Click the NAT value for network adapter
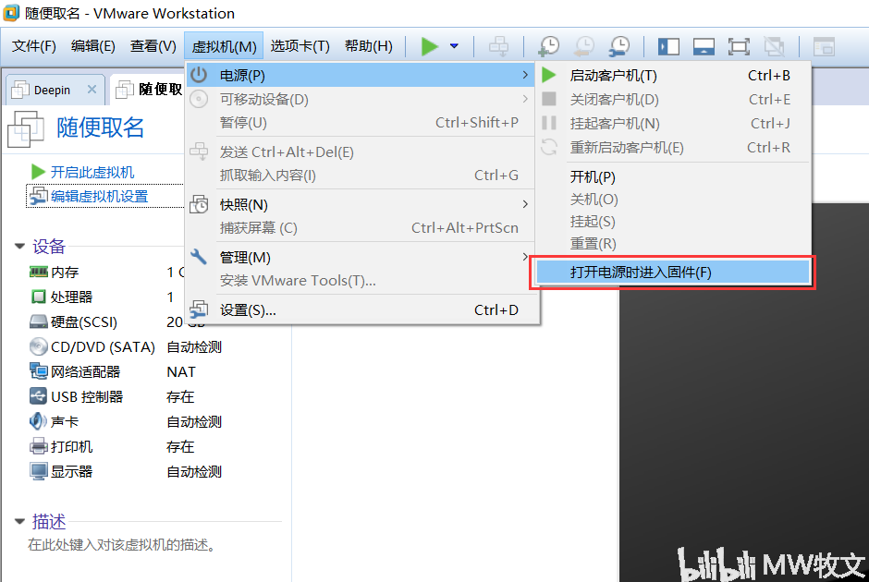Viewport: 869px width, 582px height. click(x=181, y=371)
